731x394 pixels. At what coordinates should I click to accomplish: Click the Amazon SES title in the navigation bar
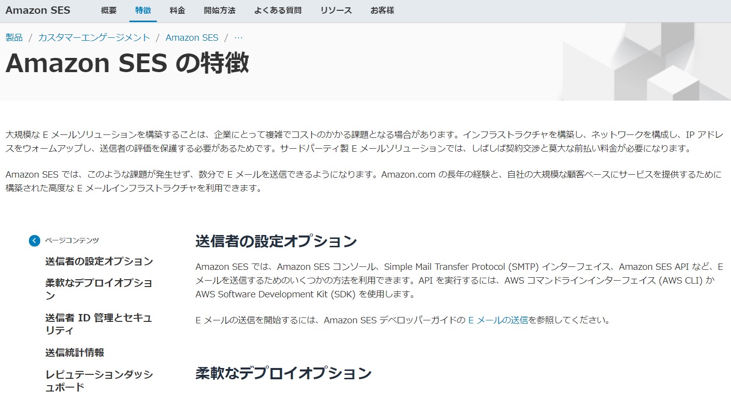pos(38,10)
